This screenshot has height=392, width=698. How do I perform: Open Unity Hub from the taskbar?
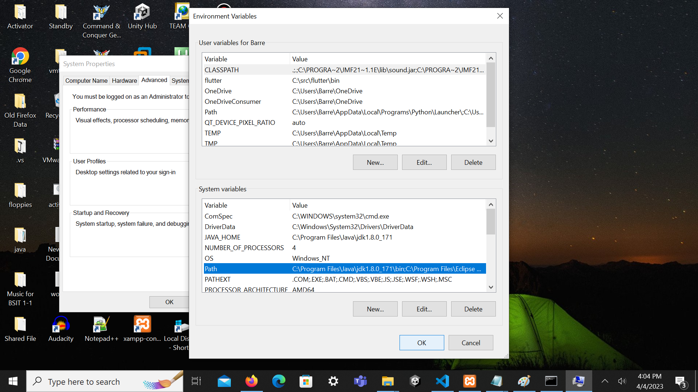click(x=415, y=381)
